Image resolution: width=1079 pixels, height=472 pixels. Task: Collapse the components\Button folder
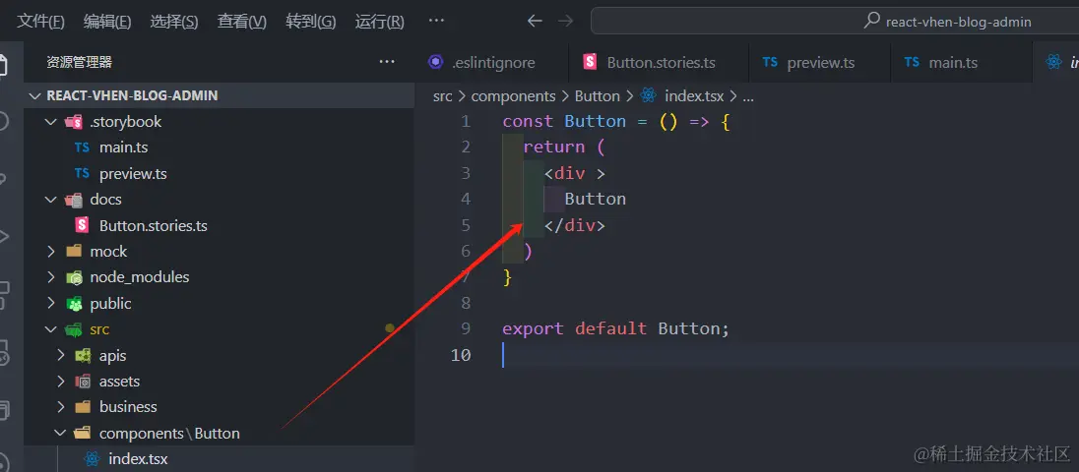coord(219,434)
